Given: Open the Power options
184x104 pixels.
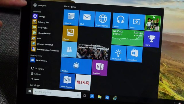Looking at the screenshot, I should pos(35,79).
